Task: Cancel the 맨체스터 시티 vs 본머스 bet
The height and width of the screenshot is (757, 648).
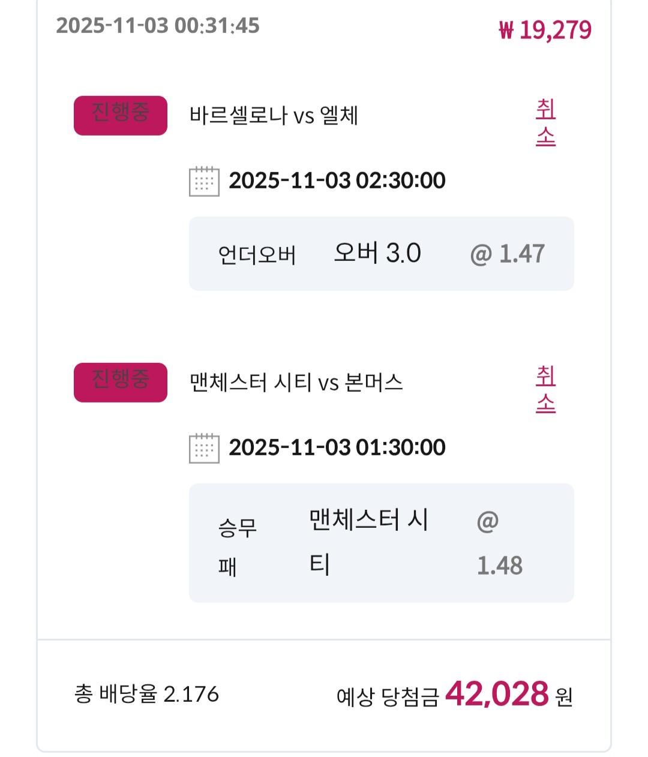Action: [545, 390]
